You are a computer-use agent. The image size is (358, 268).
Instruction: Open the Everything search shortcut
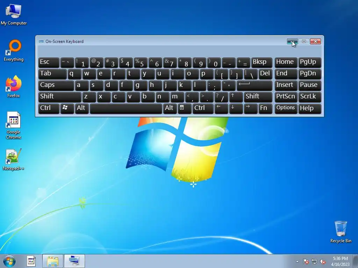[x=14, y=51]
